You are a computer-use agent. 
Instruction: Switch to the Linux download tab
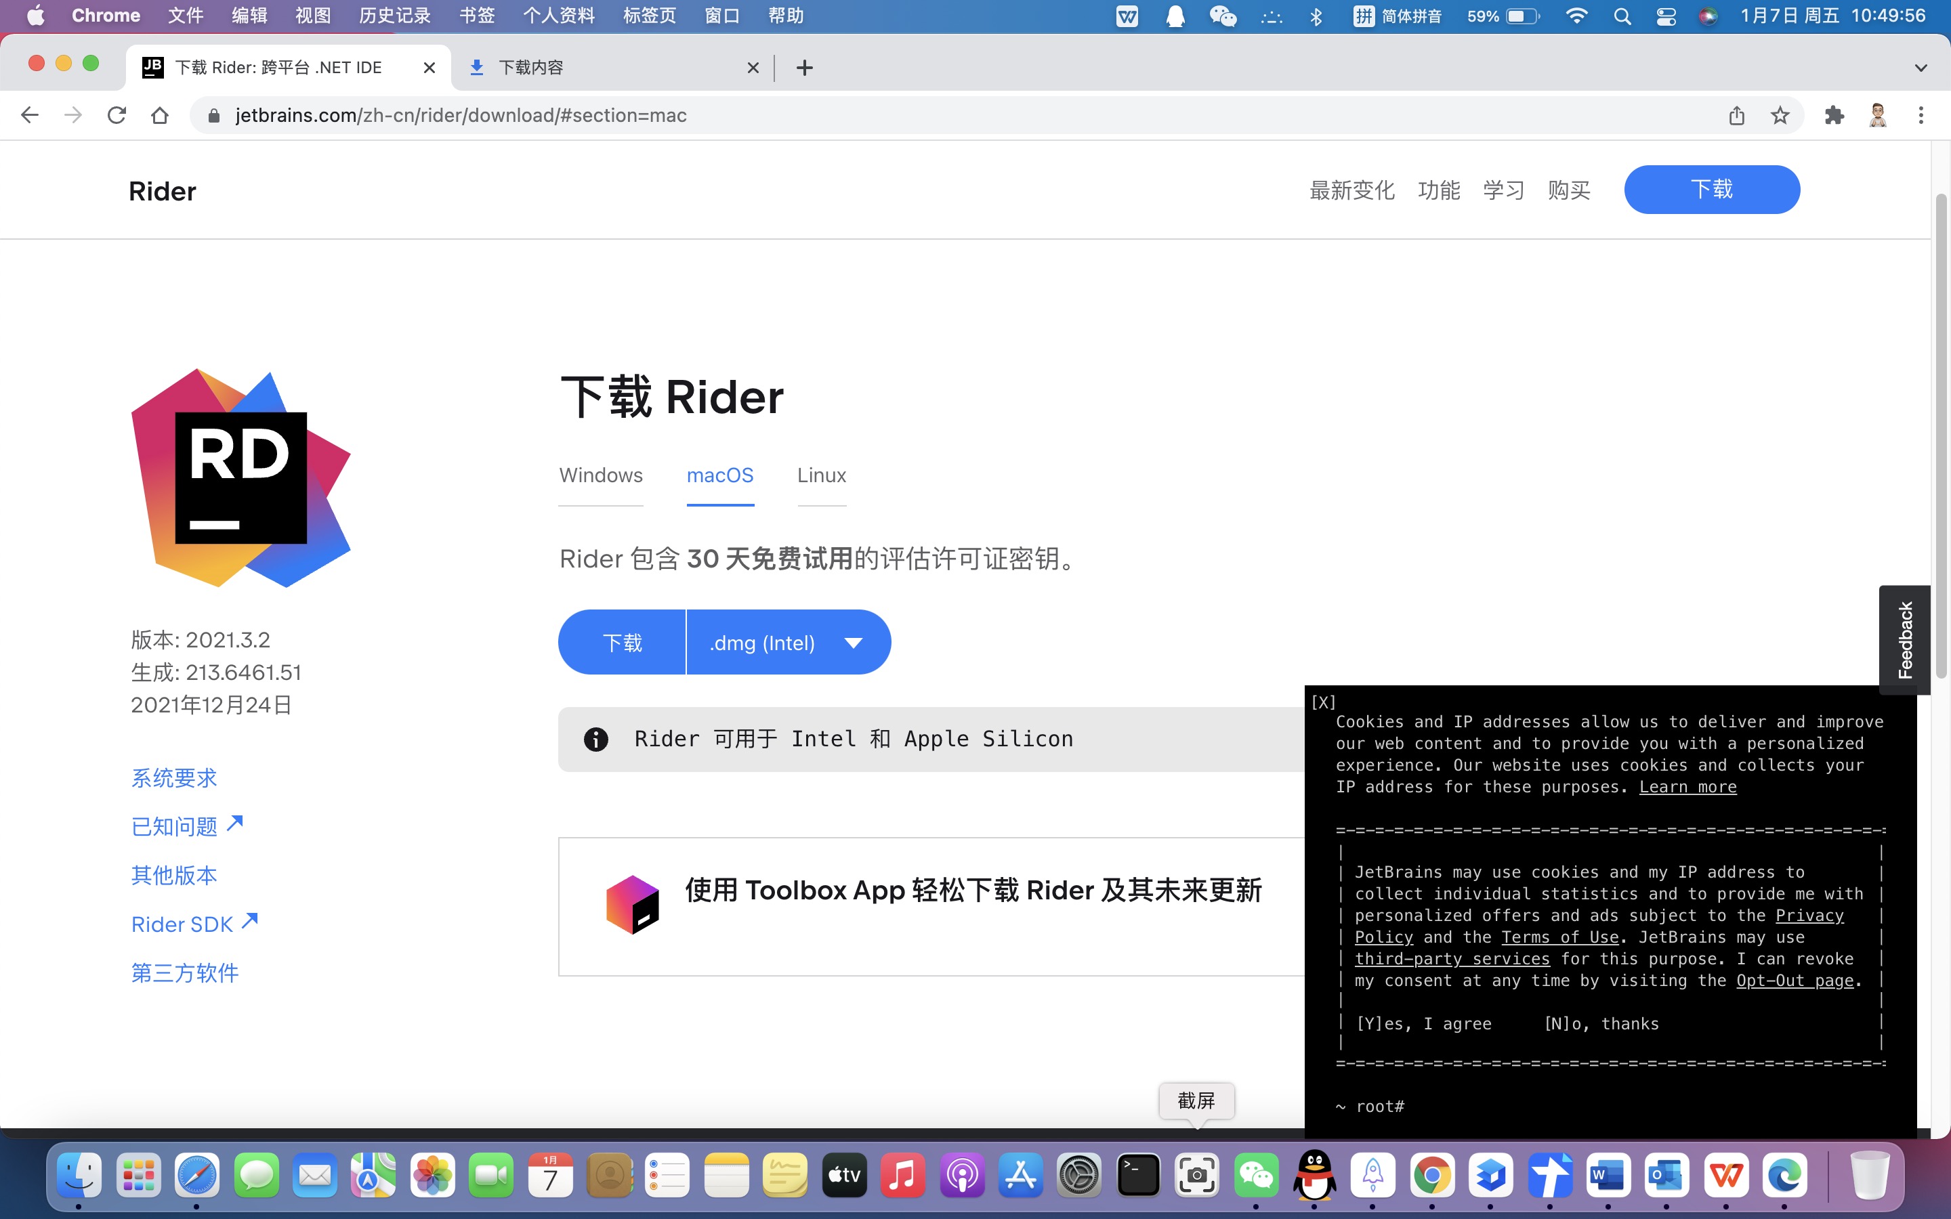click(x=822, y=475)
